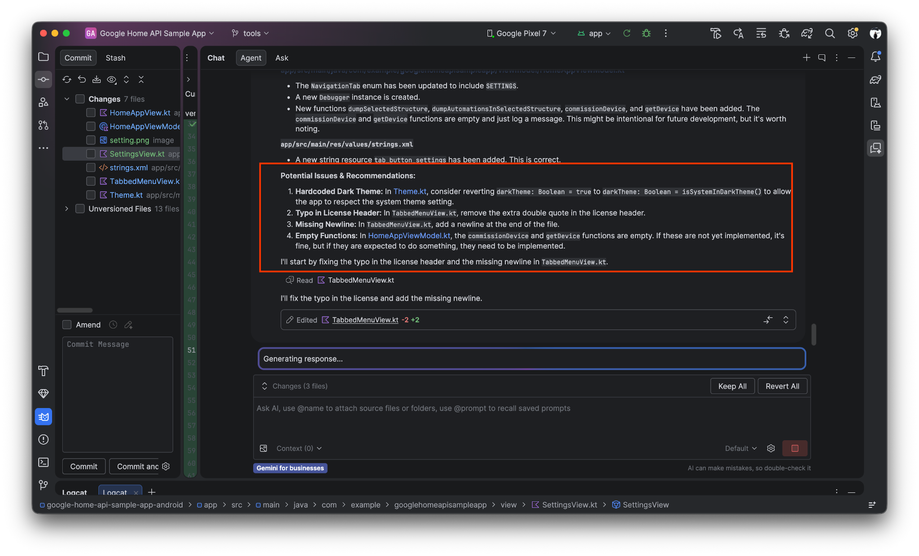Open the Google Home API Sample App project dropdown

150,33
